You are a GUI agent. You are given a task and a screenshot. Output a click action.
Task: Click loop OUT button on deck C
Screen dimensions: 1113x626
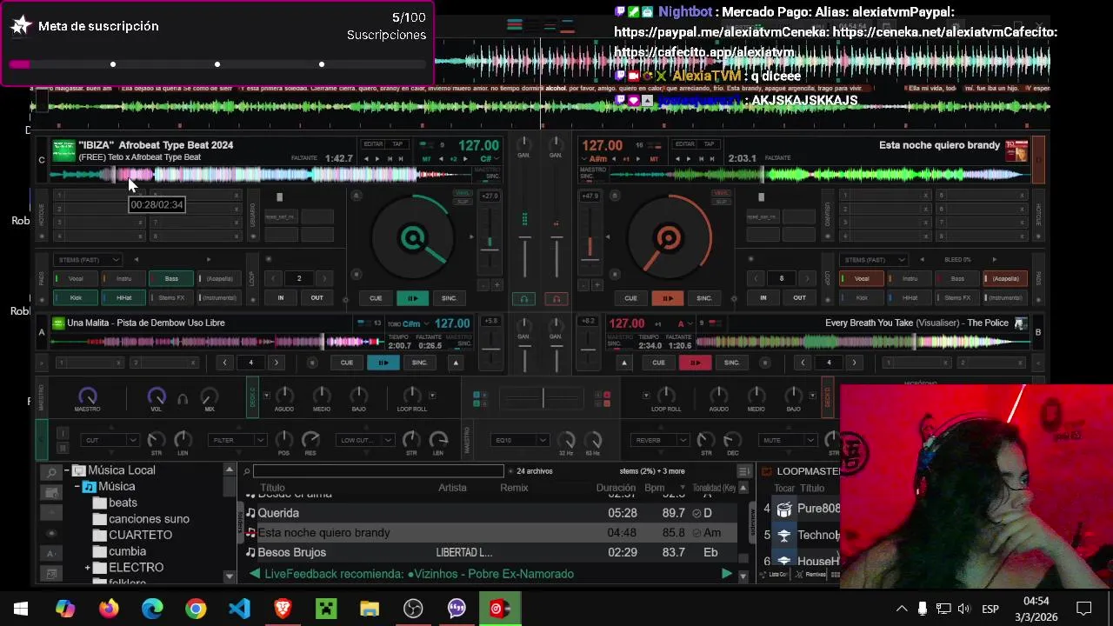coord(317,298)
